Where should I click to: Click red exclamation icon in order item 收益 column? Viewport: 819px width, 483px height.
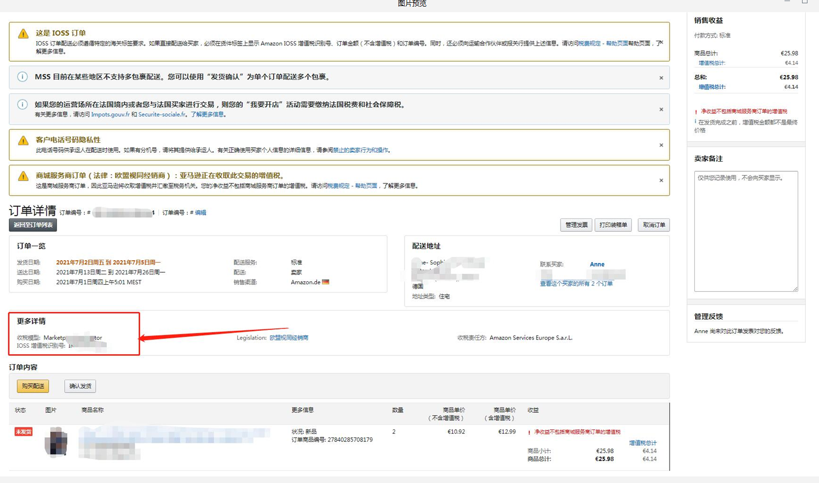pos(529,432)
